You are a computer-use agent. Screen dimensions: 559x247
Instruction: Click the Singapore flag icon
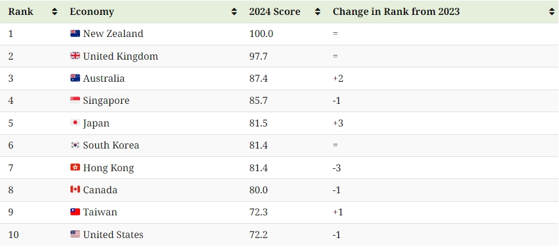click(x=75, y=100)
